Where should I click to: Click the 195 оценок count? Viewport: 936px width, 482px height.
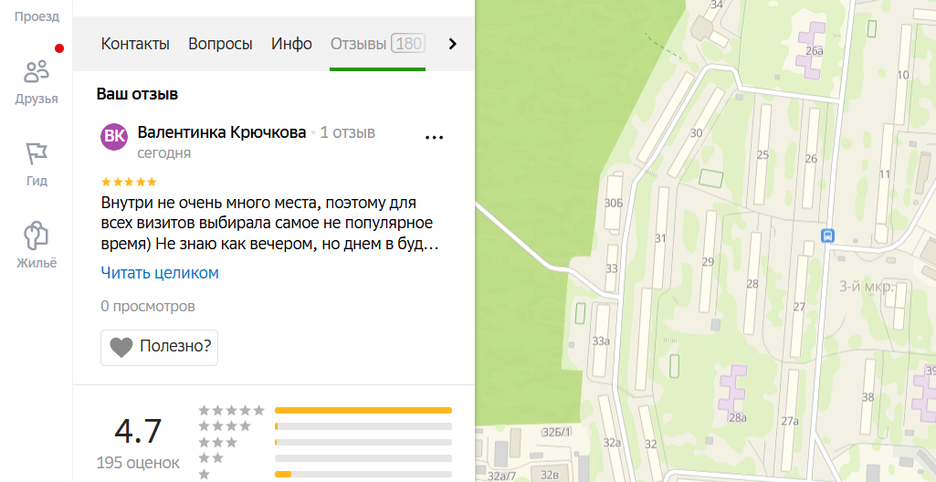(138, 462)
